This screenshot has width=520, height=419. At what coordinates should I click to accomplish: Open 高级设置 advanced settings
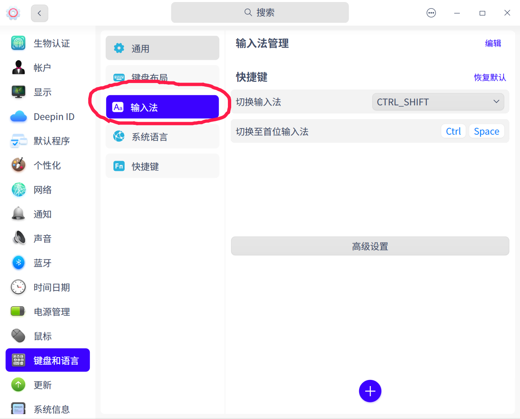tap(370, 246)
